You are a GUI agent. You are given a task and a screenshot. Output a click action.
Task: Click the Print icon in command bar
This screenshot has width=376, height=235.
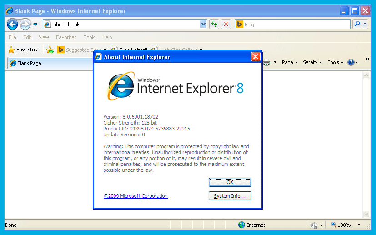point(266,62)
